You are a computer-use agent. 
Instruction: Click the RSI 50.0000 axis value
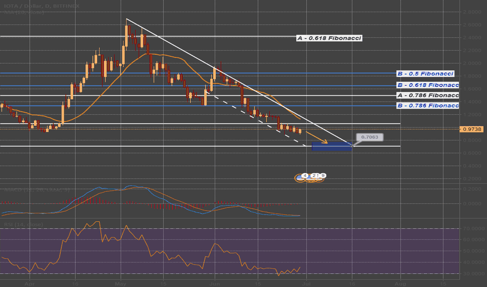(x=473, y=251)
